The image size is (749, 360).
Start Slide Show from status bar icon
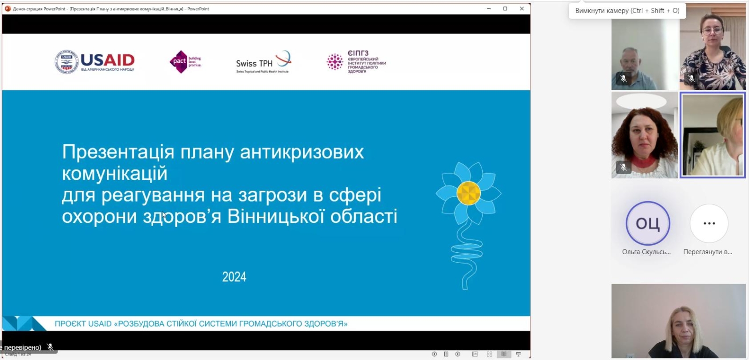518,354
